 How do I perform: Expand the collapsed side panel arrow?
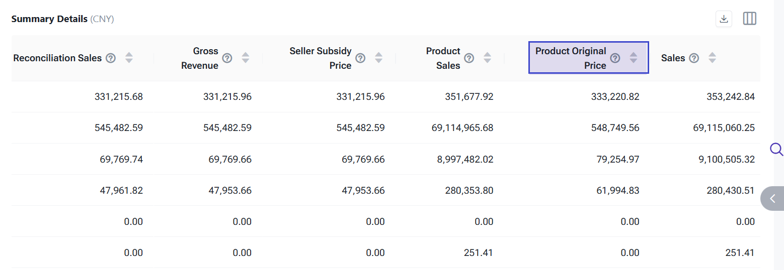(772, 199)
